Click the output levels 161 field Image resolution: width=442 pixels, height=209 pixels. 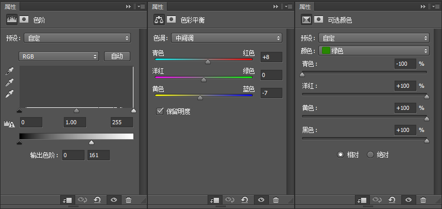click(x=98, y=155)
